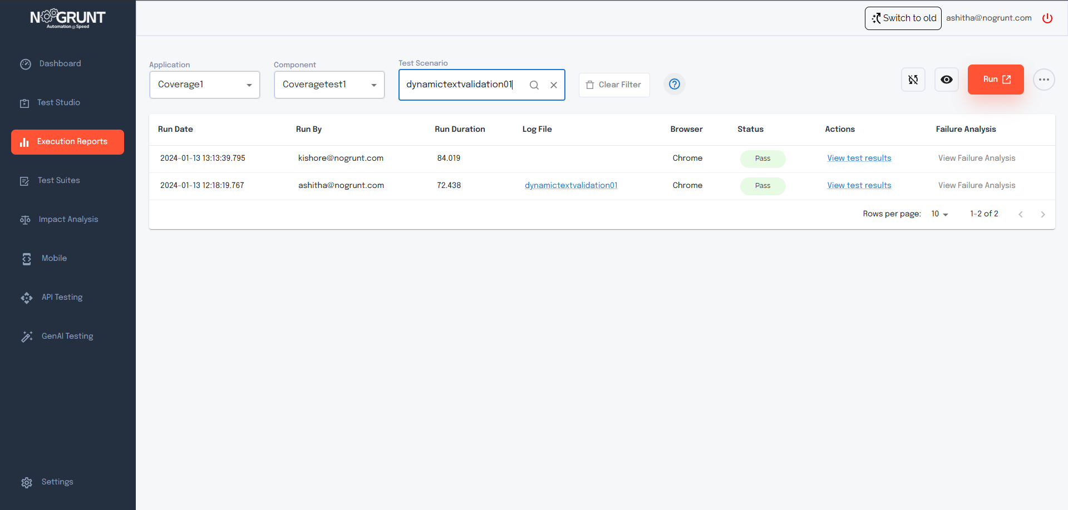This screenshot has width=1068, height=510.
Task: Click the Failure Analysis column header
Action: tap(966, 130)
